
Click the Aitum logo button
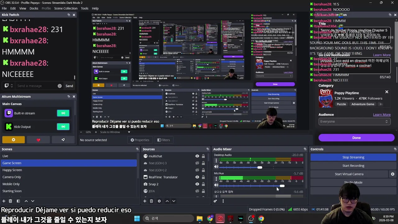point(63,140)
